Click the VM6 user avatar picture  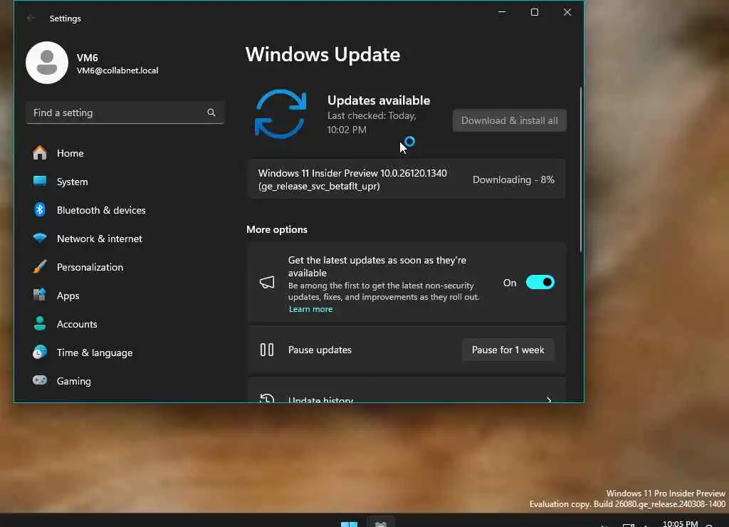click(x=47, y=63)
